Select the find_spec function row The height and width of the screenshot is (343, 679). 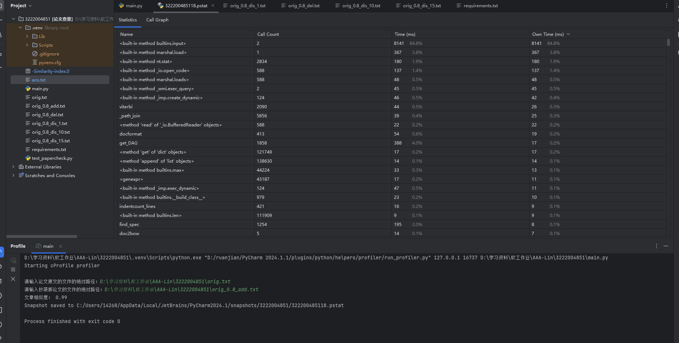click(392, 224)
